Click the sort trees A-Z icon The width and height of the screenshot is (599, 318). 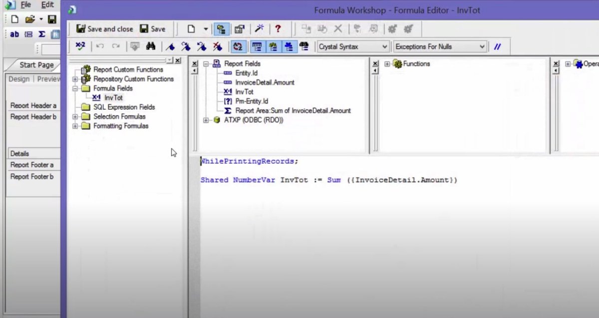[238, 46]
